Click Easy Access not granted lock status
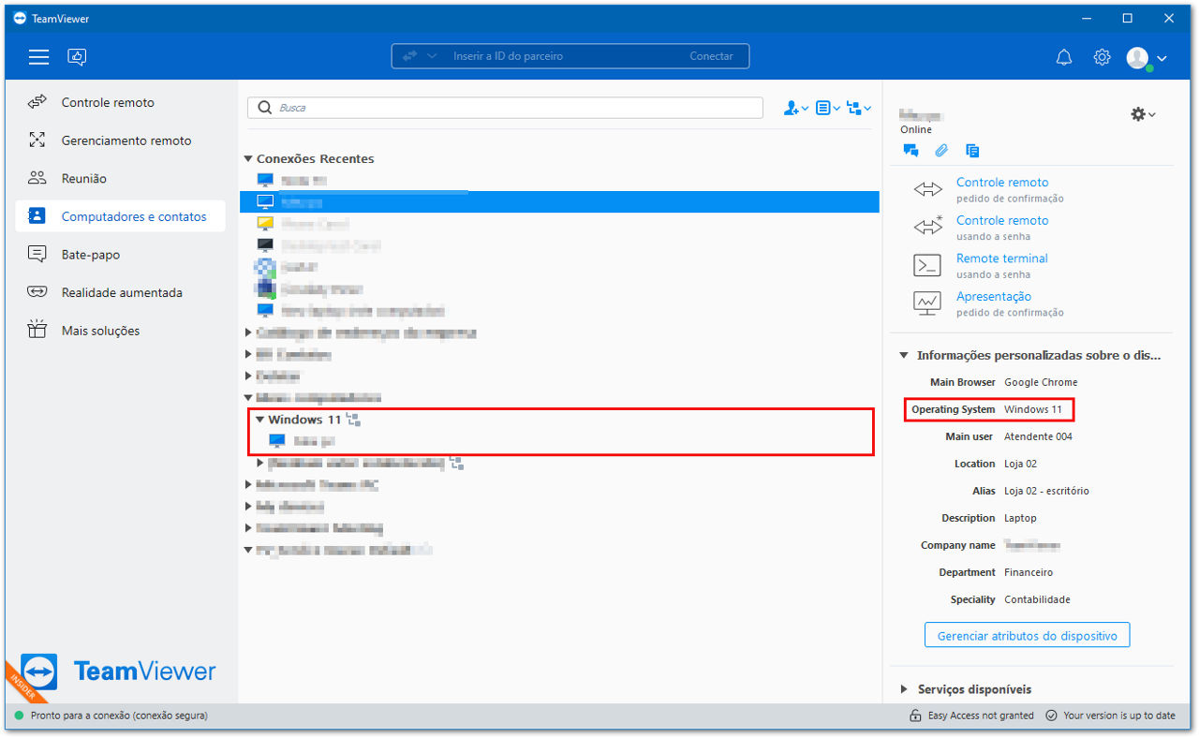Screen dimensions: 1199x738 971,716
